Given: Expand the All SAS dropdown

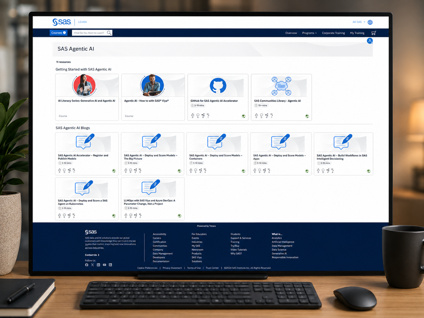Looking at the screenshot, I should [x=359, y=22].
